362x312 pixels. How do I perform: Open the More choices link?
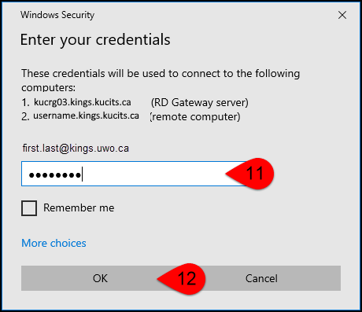click(54, 243)
